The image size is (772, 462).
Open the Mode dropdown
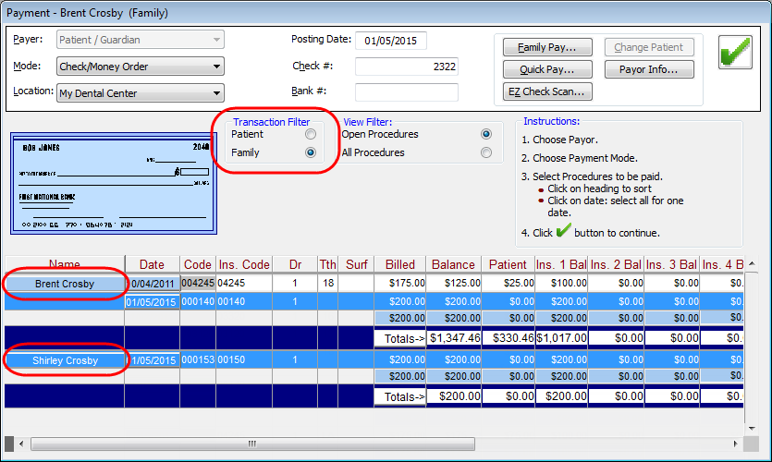140,67
